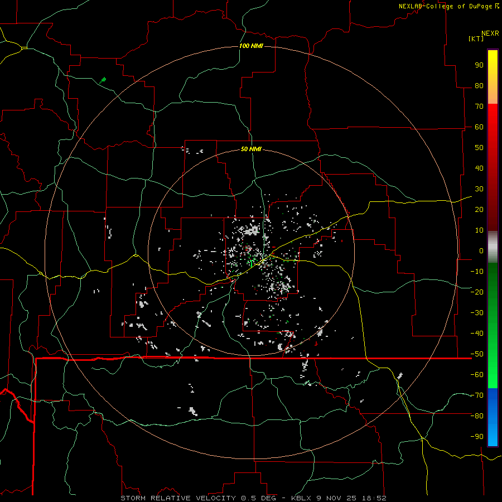Viewport: 502px width, 502px height.
Task: Click the 90 kt value on the color scale
Action: point(479,65)
